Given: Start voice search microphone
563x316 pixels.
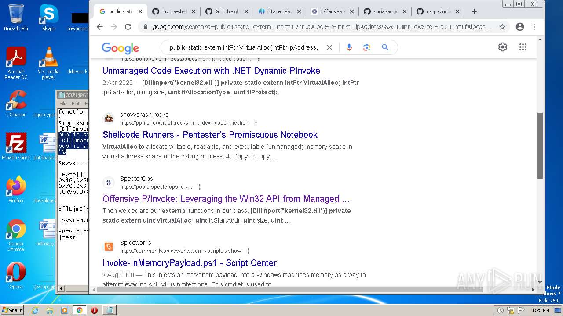Looking at the screenshot, I should coord(349,47).
